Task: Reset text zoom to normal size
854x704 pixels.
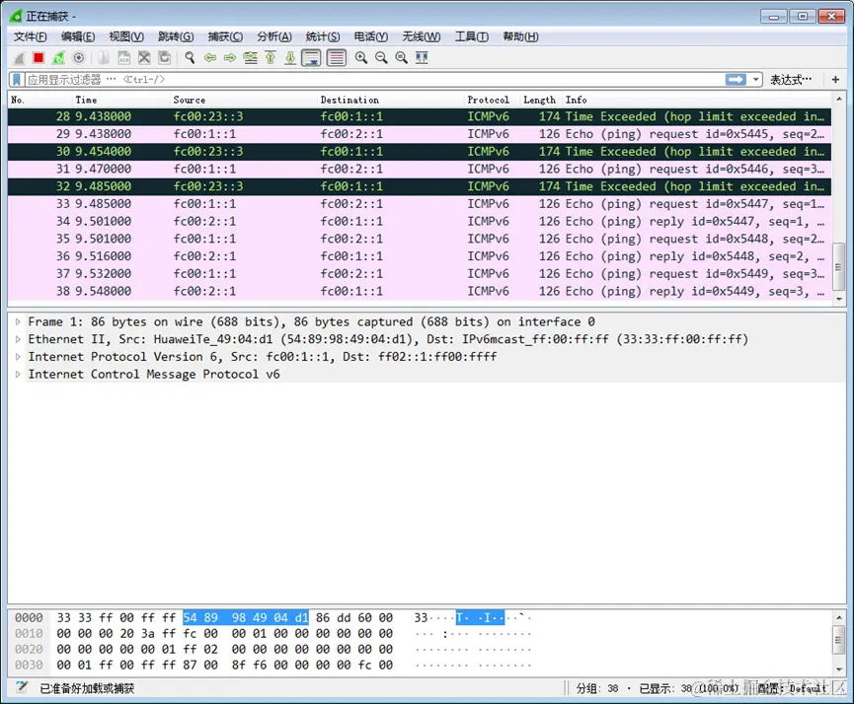Action: (402, 57)
